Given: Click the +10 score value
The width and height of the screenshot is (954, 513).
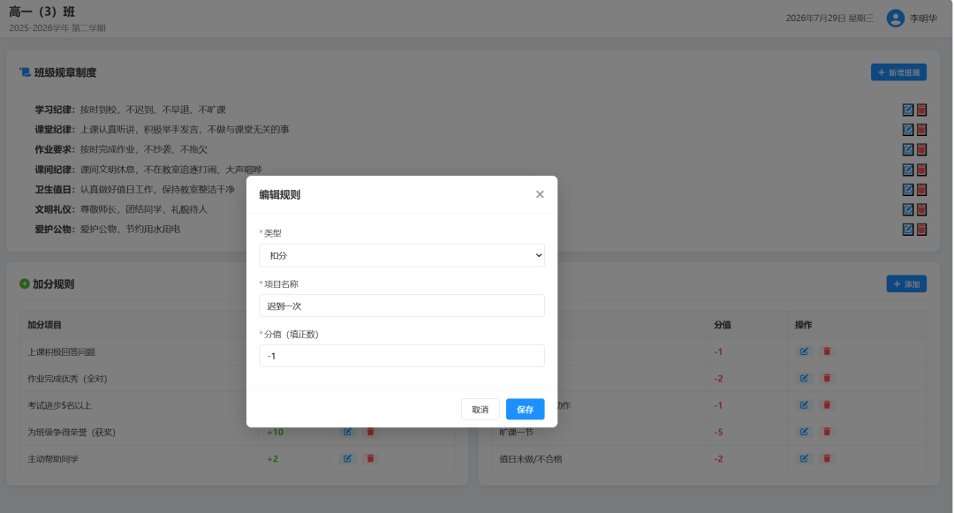Looking at the screenshot, I should coord(275,432).
